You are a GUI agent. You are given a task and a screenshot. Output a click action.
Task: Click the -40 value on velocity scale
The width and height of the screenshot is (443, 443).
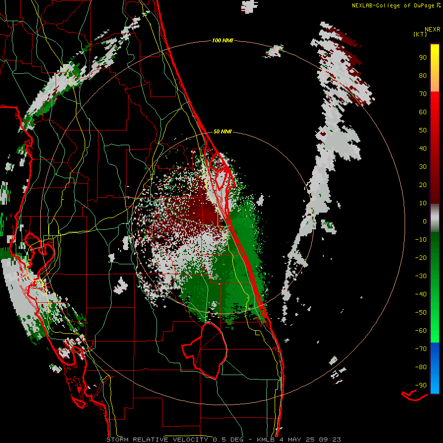(421, 294)
